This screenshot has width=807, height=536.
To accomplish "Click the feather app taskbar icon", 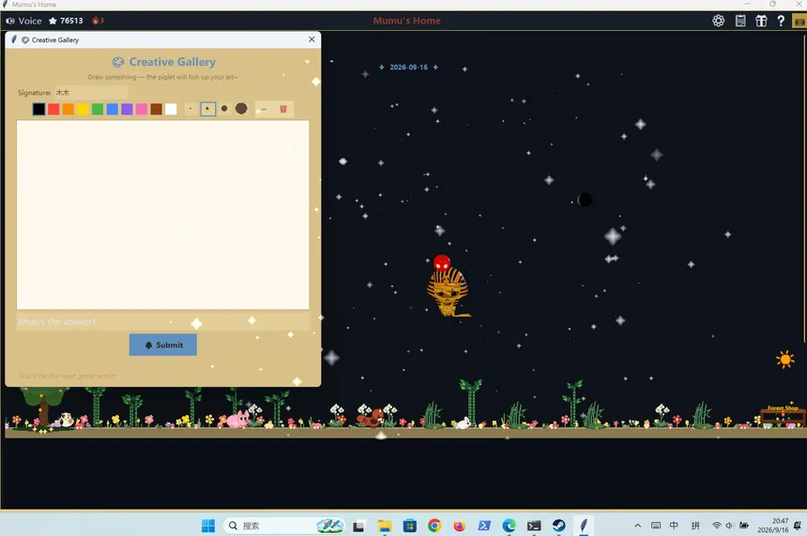I will tap(583, 525).
